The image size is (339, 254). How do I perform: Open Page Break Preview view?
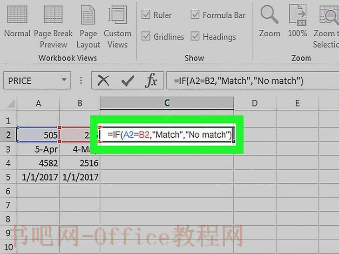tap(53, 27)
